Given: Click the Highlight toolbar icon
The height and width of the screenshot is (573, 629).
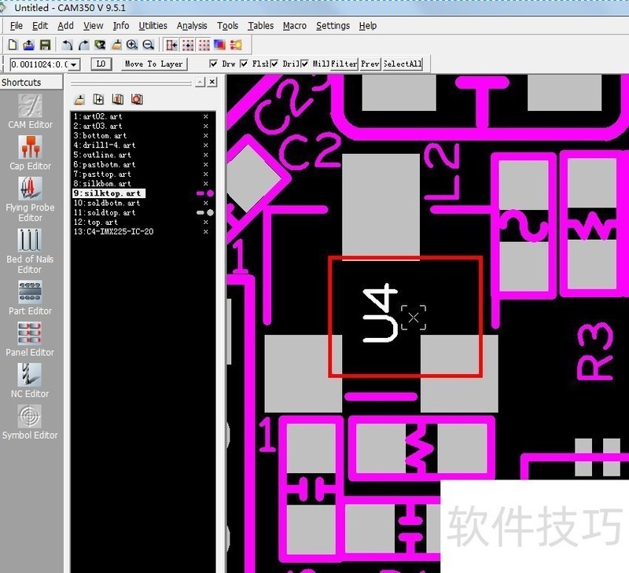Looking at the screenshot, I should click(x=236, y=45).
